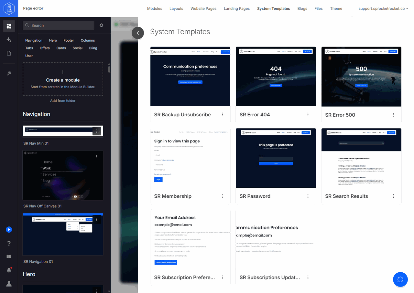Open options menu for SR Search Results
414x293 pixels.
point(393,196)
